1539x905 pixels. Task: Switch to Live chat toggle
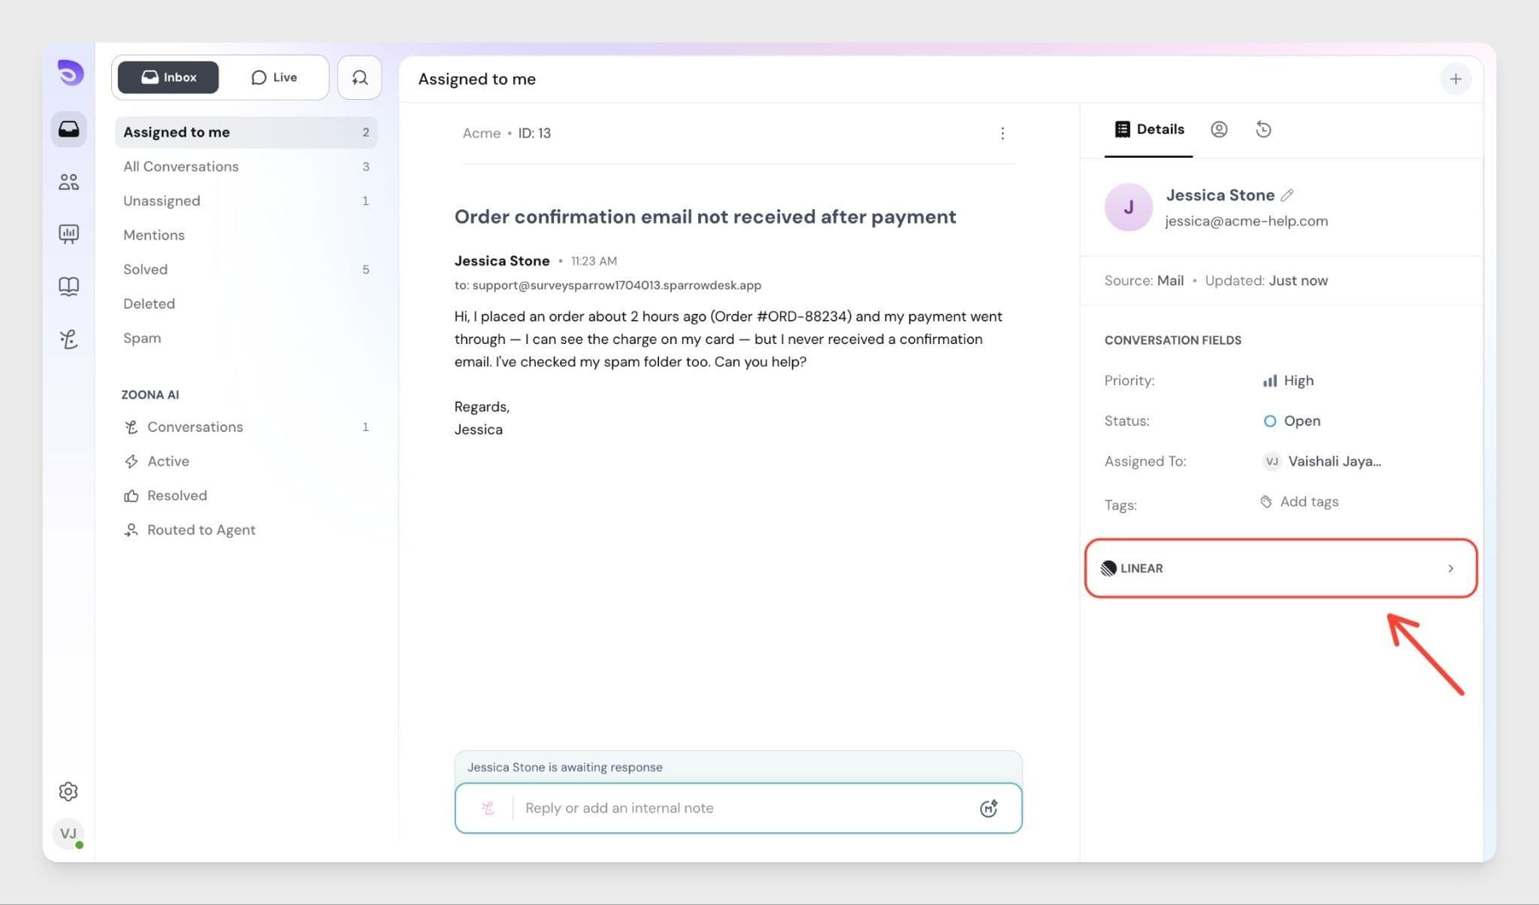[274, 77]
